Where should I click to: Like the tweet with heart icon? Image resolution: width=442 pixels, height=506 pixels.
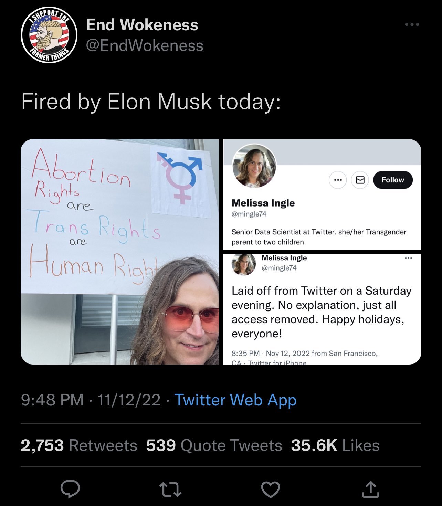tap(270, 489)
